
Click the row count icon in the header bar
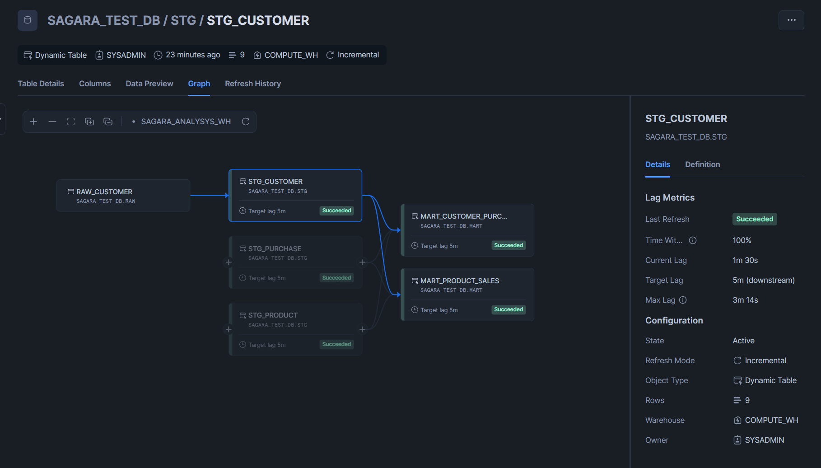coord(232,55)
